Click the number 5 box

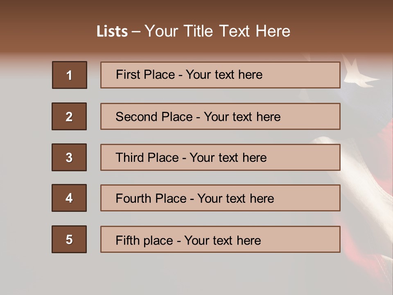tap(69, 239)
